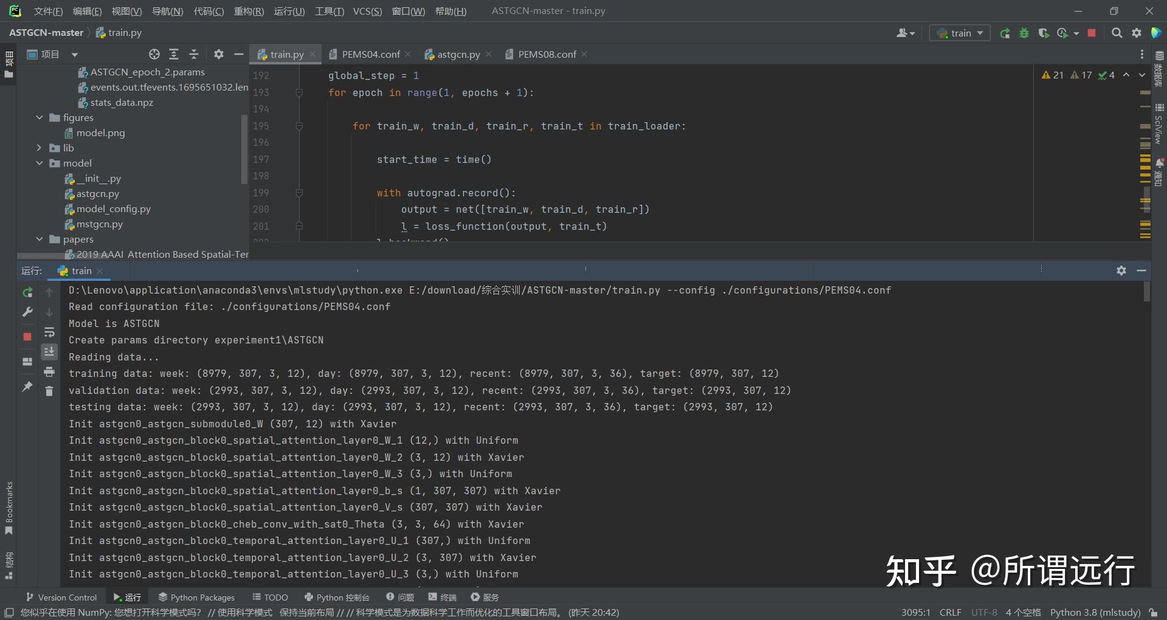1167x620 pixels.
Task: Open Bookmarks side tool window
Action: [x=9, y=509]
